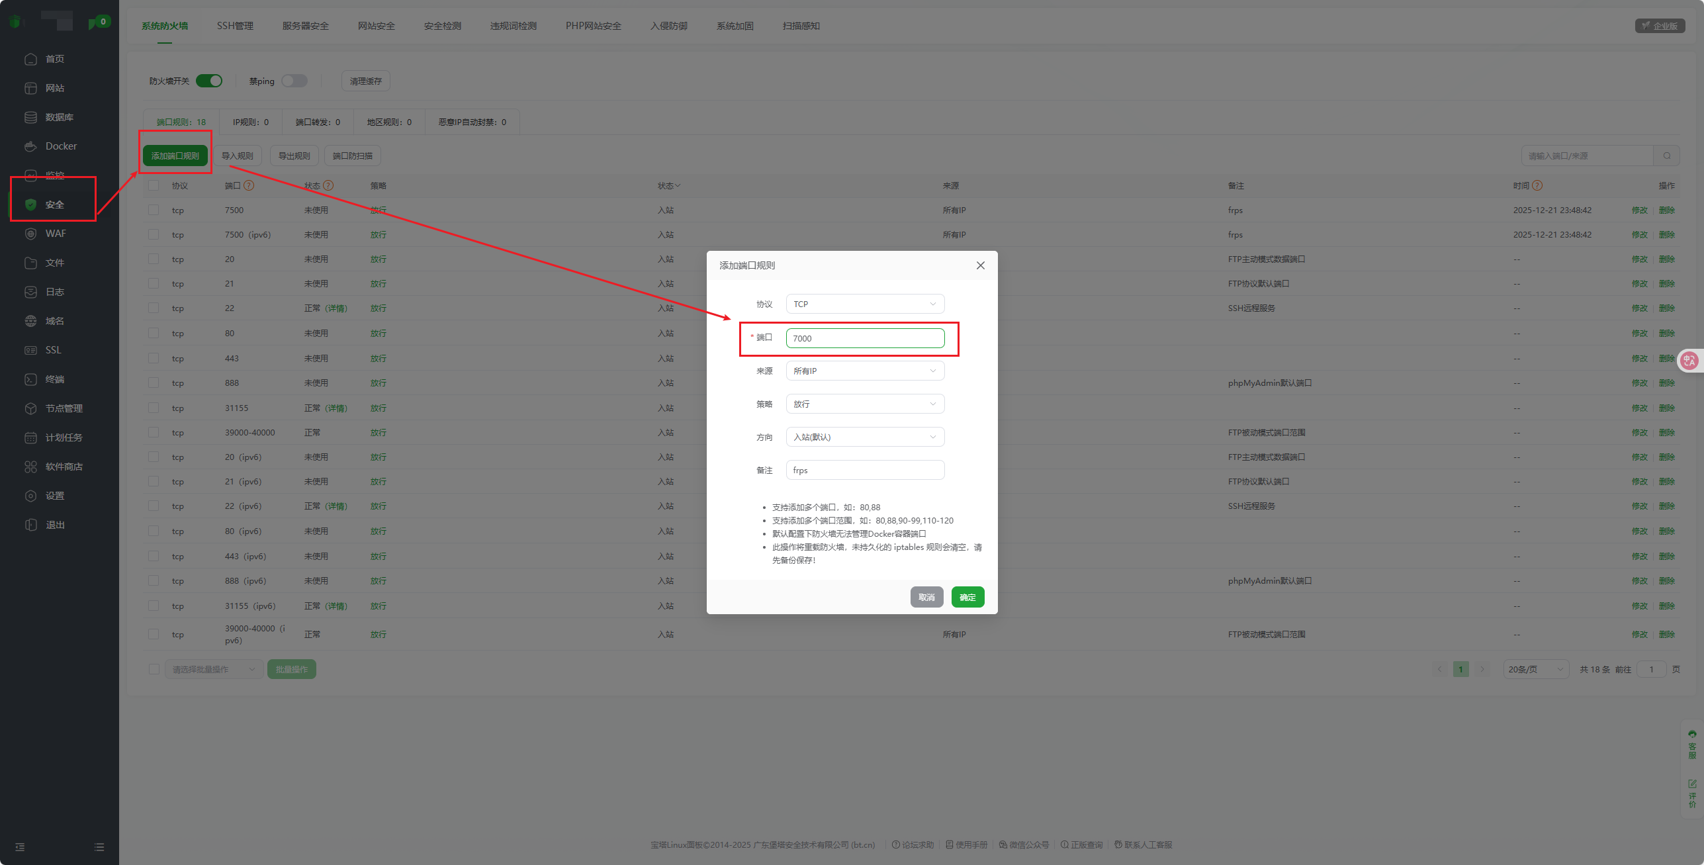Open the 入侵防御 tab

[x=668, y=26]
